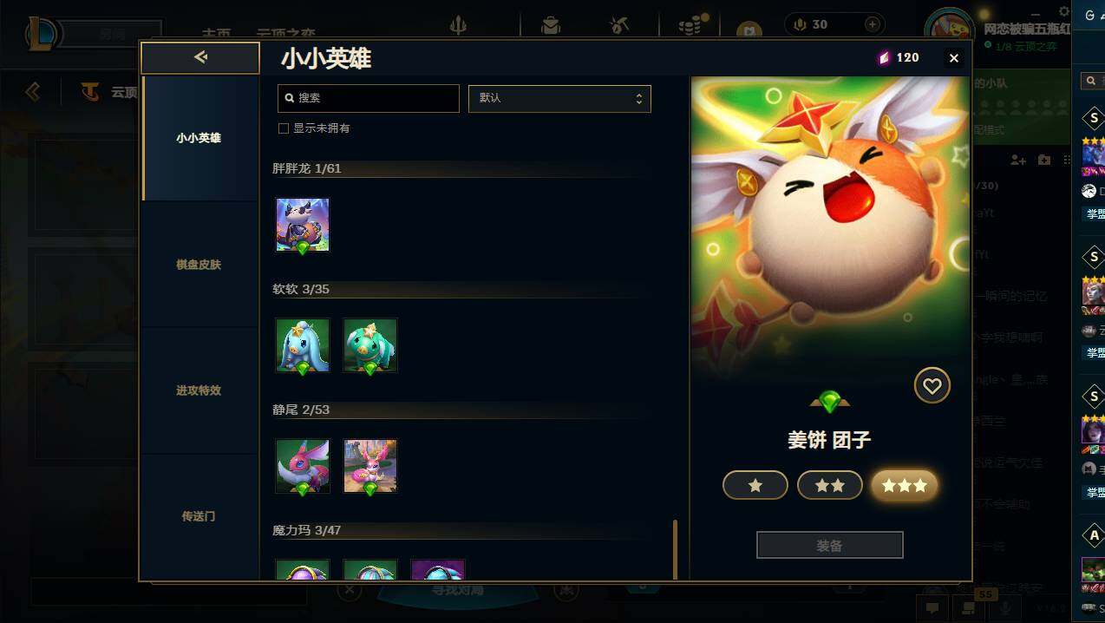Click the 搜索 search input field
This screenshot has width=1105, height=623.
[369, 98]
